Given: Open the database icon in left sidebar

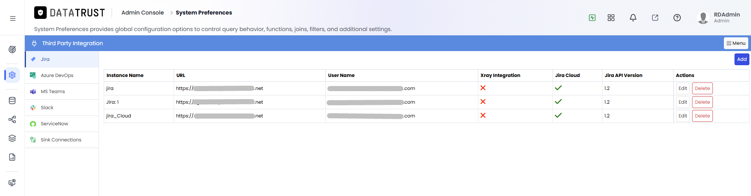Looking at the screenshot, I should 12,101.
